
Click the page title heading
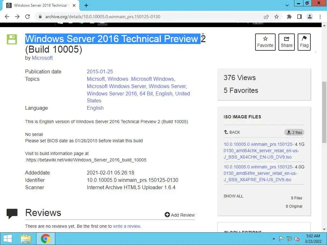(x=115, y=44)
